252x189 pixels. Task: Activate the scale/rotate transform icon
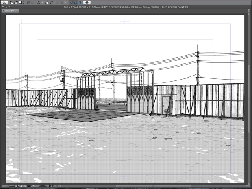point(51,3)
